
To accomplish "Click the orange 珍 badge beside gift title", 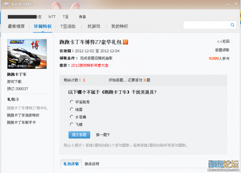I will [x=125, y=42].
